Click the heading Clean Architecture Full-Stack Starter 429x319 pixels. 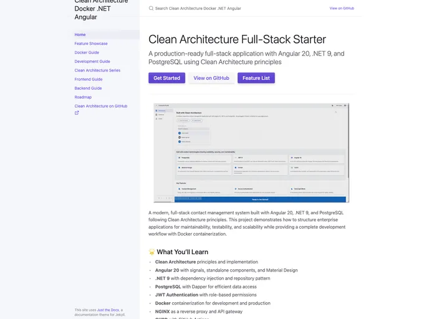(x=237, y=39)
